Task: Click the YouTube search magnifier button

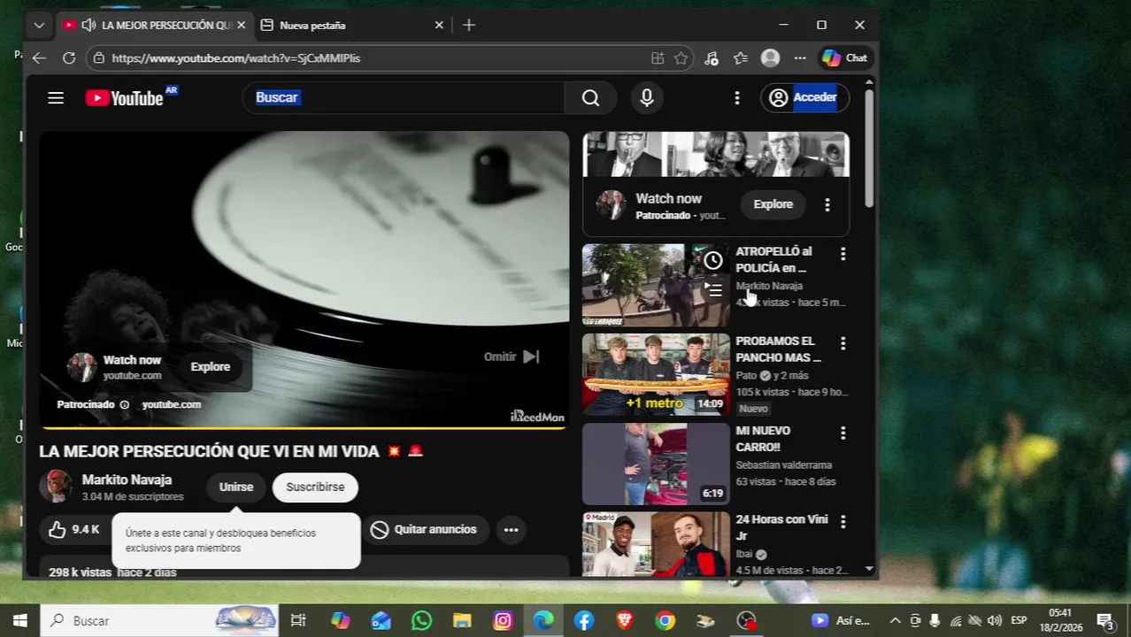Action: pos(590,98)
